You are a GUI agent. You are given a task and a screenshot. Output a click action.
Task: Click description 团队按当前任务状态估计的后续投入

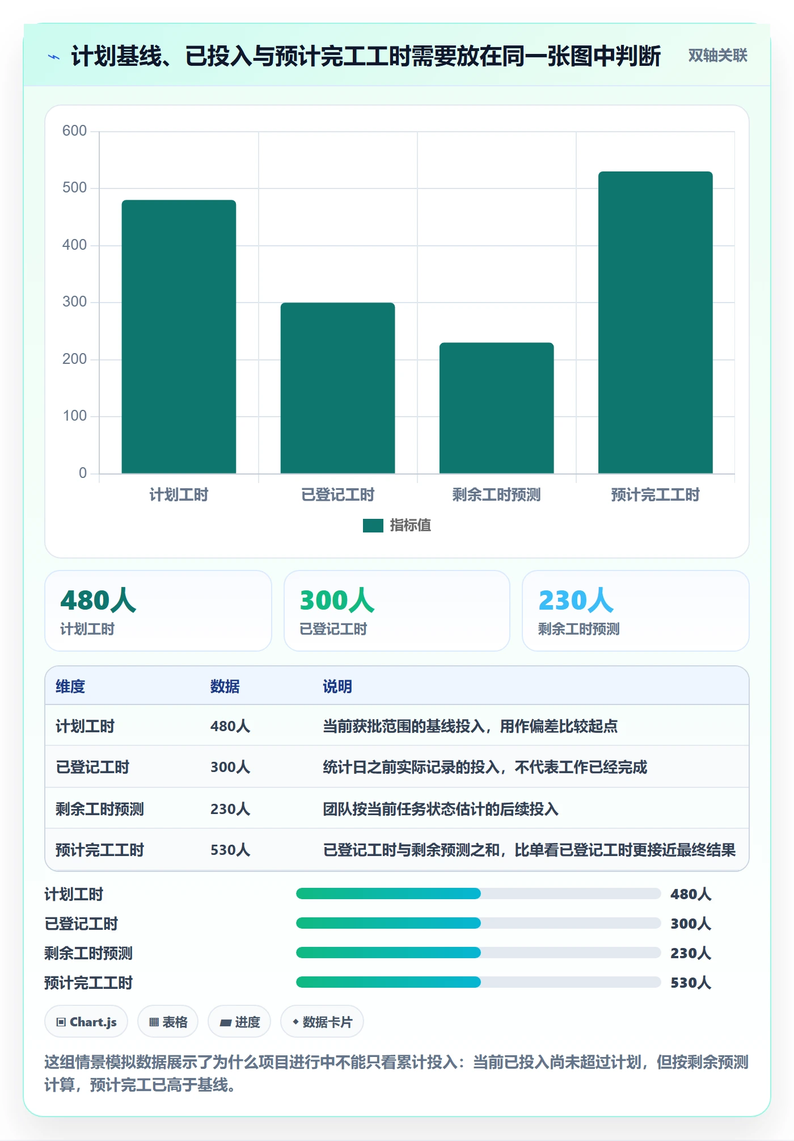point(441,809)
